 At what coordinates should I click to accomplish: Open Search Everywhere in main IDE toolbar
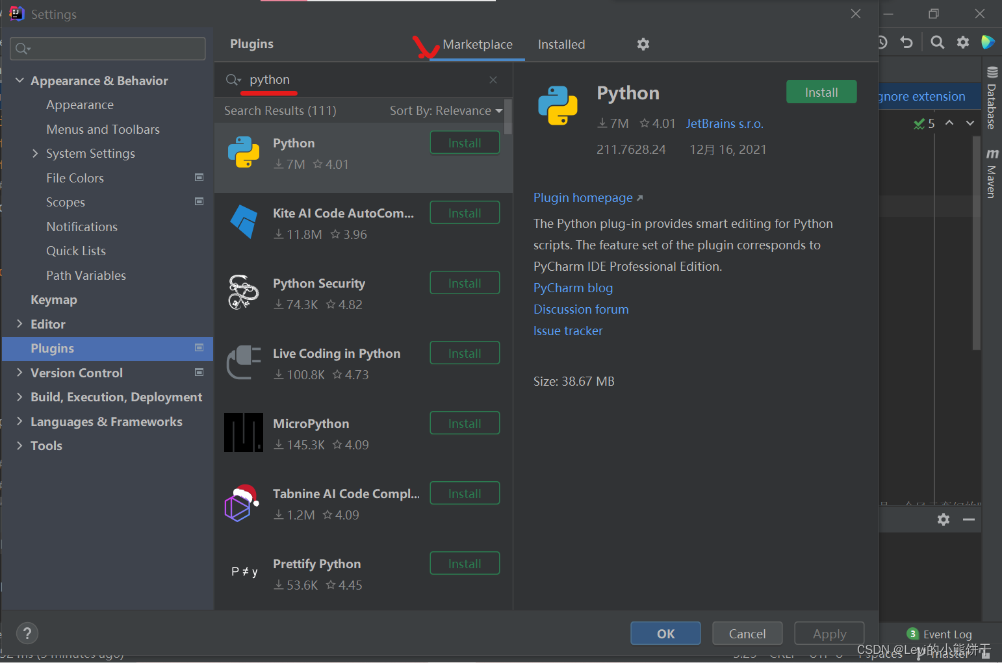point(937,42)
